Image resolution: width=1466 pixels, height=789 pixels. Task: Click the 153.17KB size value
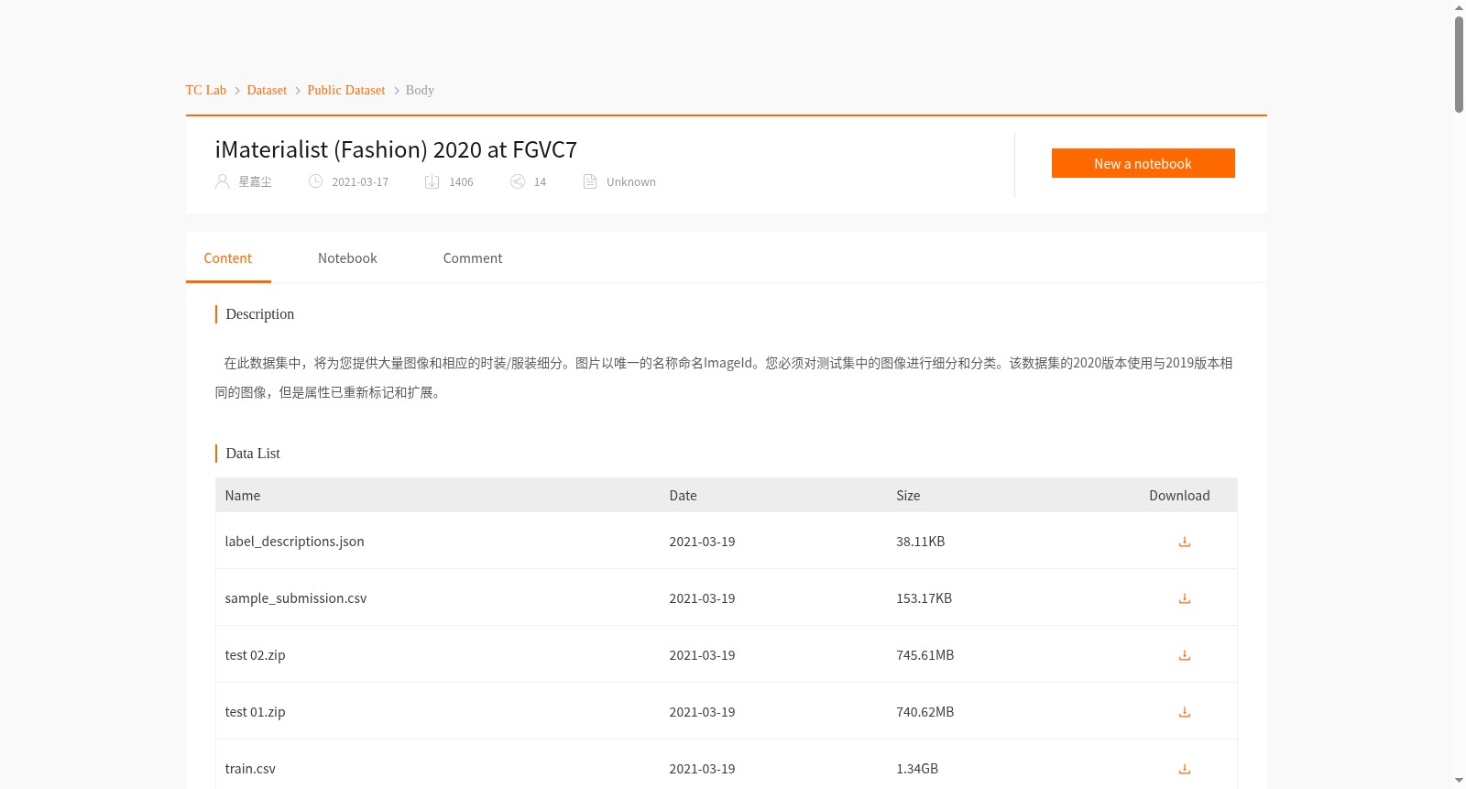click(924, 598)
